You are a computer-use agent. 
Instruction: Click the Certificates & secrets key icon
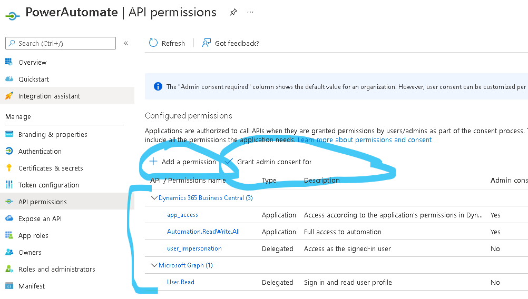pos(9,168)
